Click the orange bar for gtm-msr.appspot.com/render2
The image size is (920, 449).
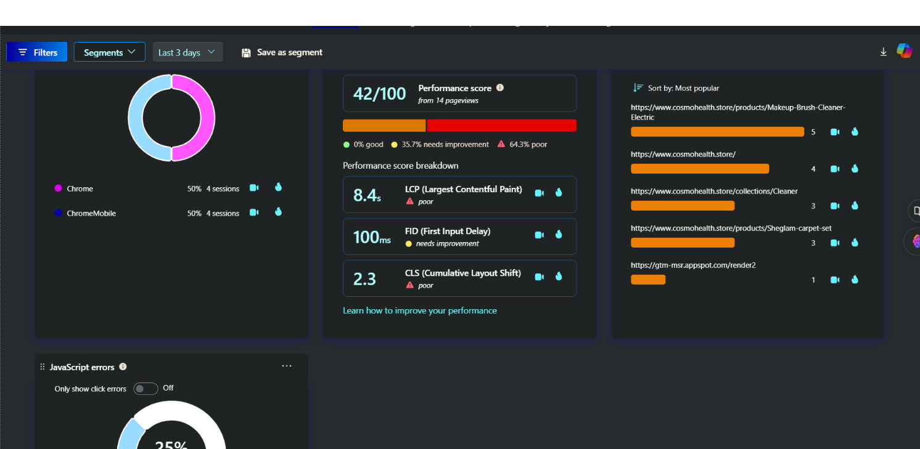tap(648, 280)
